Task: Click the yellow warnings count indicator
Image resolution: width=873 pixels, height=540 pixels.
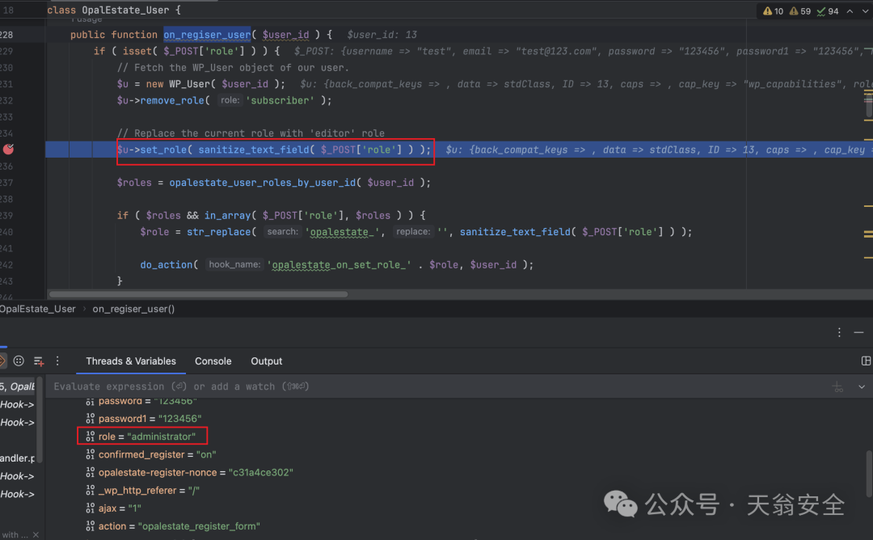Action: point(773,11)
